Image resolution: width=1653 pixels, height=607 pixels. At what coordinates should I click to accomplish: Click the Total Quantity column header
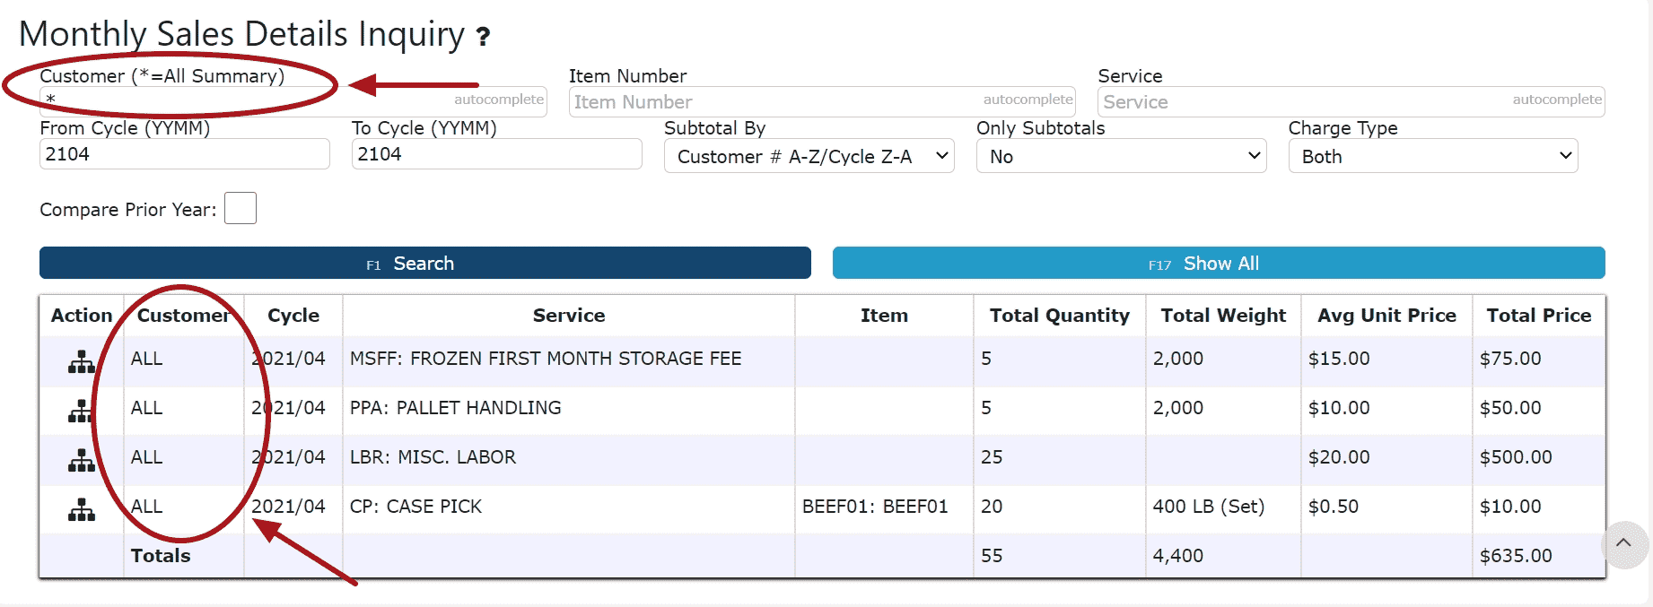(x=1059, y=316)
